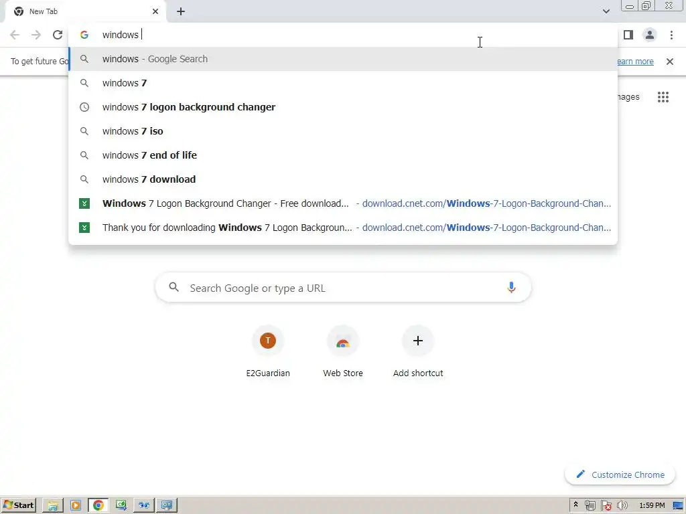Open the network tray icon
Image resolution: width=686 pixels, height=514 pixels.
[590, 506]
